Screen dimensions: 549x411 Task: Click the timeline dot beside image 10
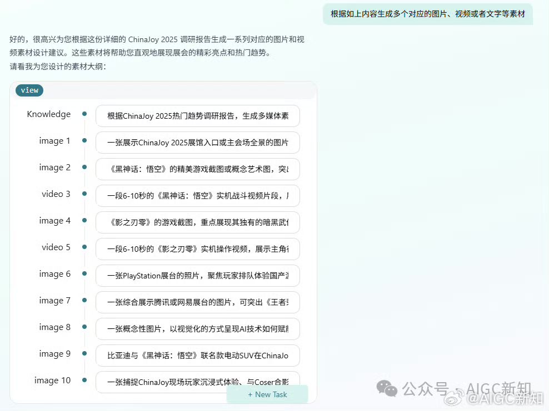(84, 380)
